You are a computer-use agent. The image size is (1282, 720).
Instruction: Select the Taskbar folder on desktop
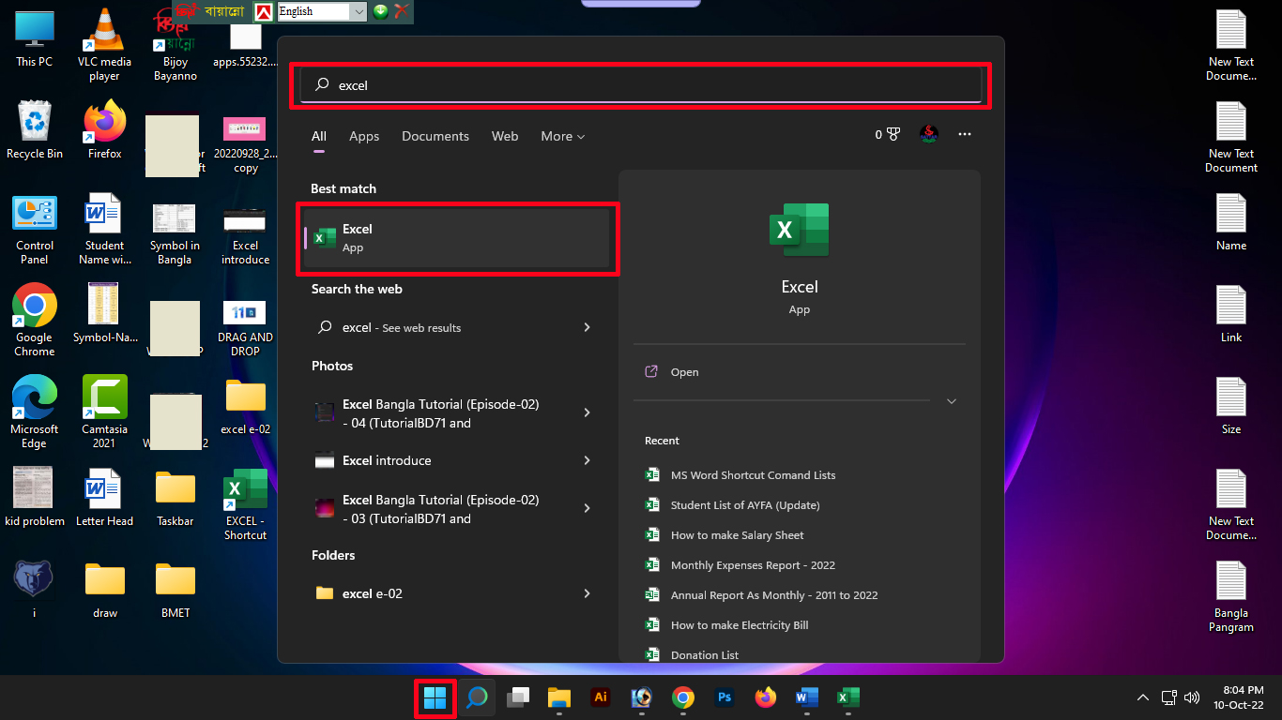[176, 498]
